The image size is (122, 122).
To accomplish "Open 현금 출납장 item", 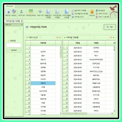I will [100, 10].
